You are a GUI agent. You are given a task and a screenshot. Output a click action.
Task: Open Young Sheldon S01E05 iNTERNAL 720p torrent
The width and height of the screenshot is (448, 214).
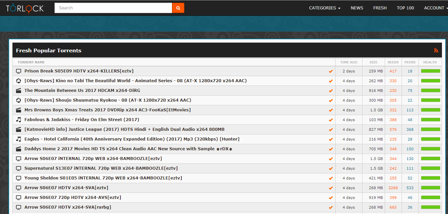103,178
